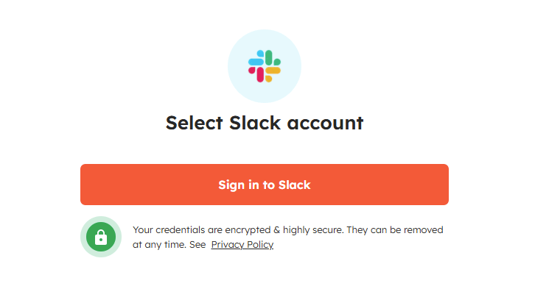The width and height of the screenshot is (535, 300).
Task: Click the "They can be removed" sentence
Action: click(391, 230)
